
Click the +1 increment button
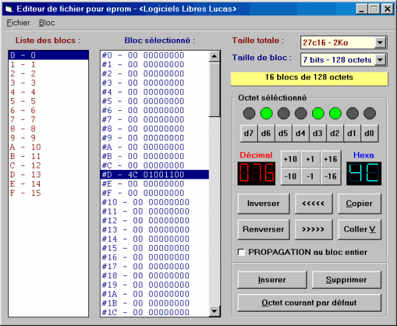coord(310,159)
